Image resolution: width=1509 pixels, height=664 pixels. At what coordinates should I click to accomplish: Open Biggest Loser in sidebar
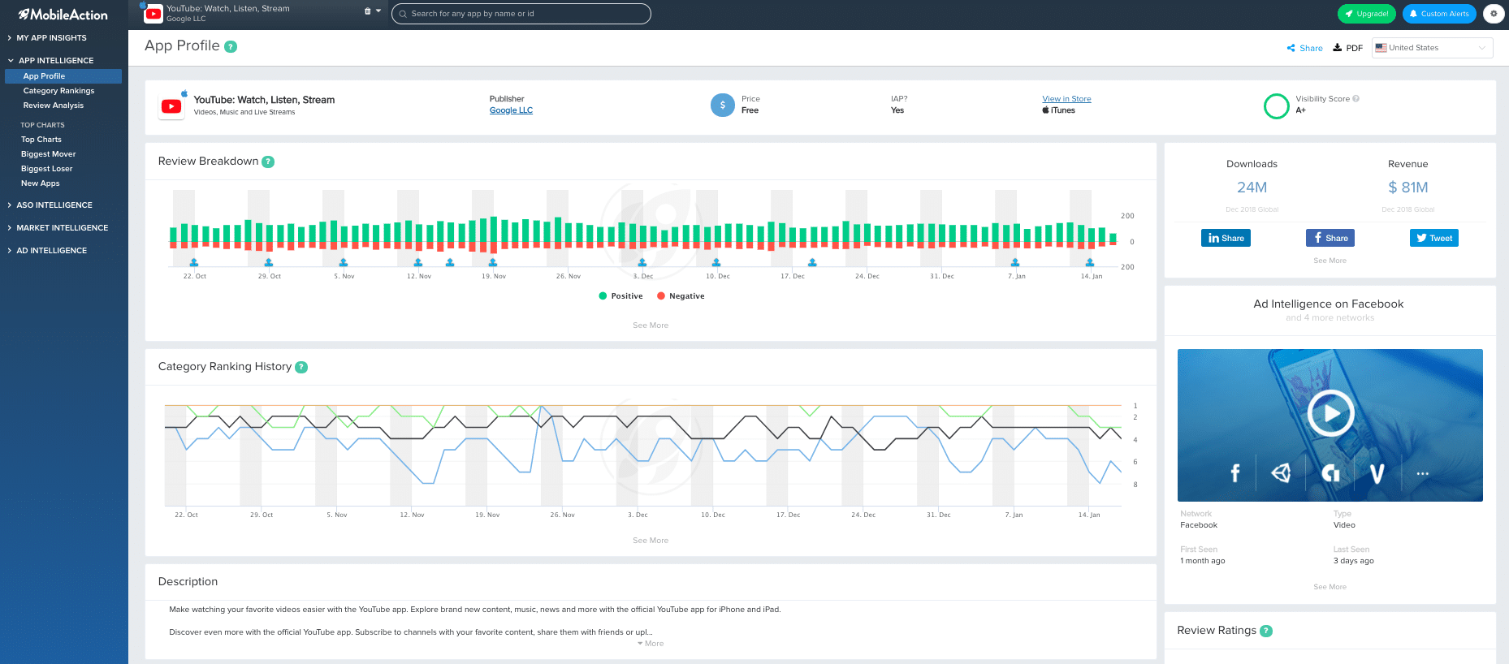click(x=47, y=169)
